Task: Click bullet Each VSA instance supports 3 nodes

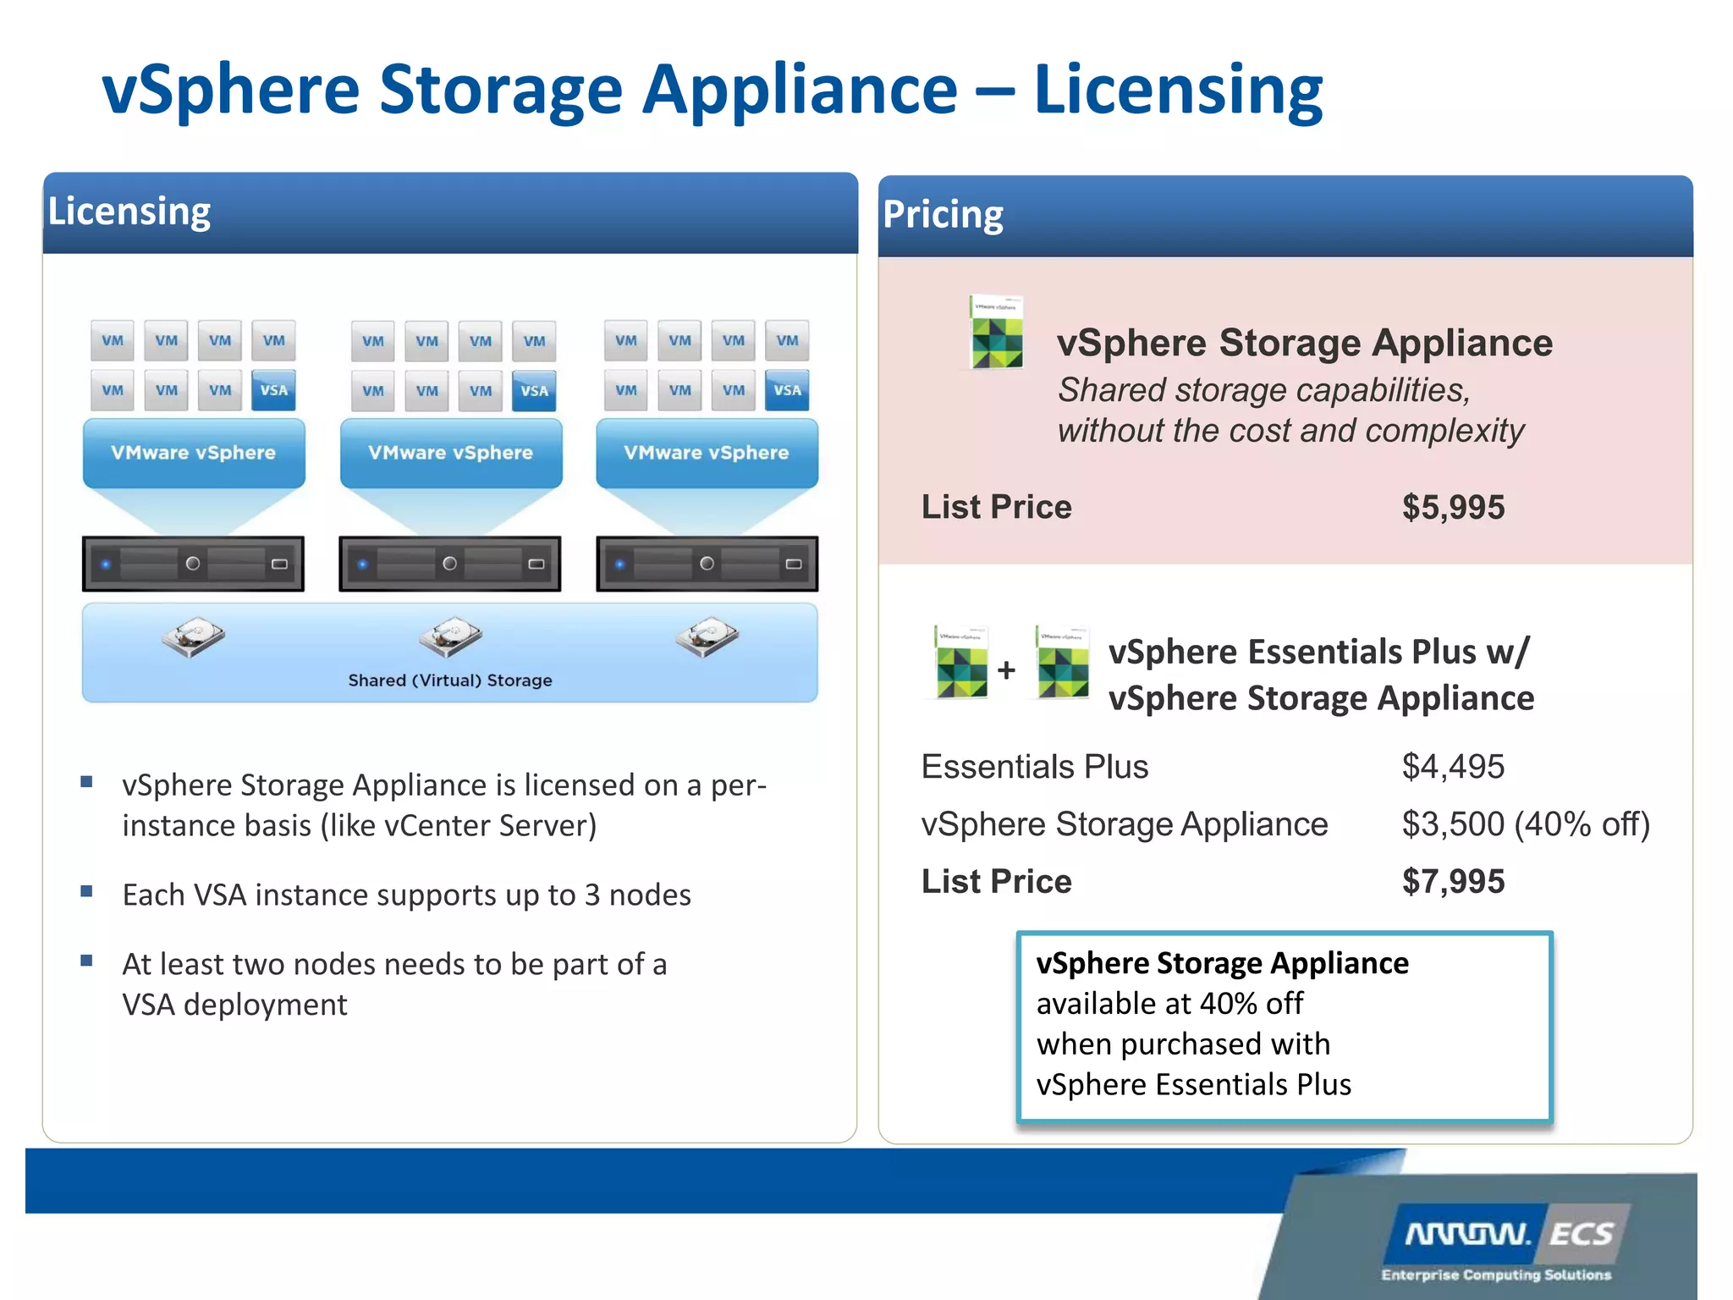Action: [406, 895]
